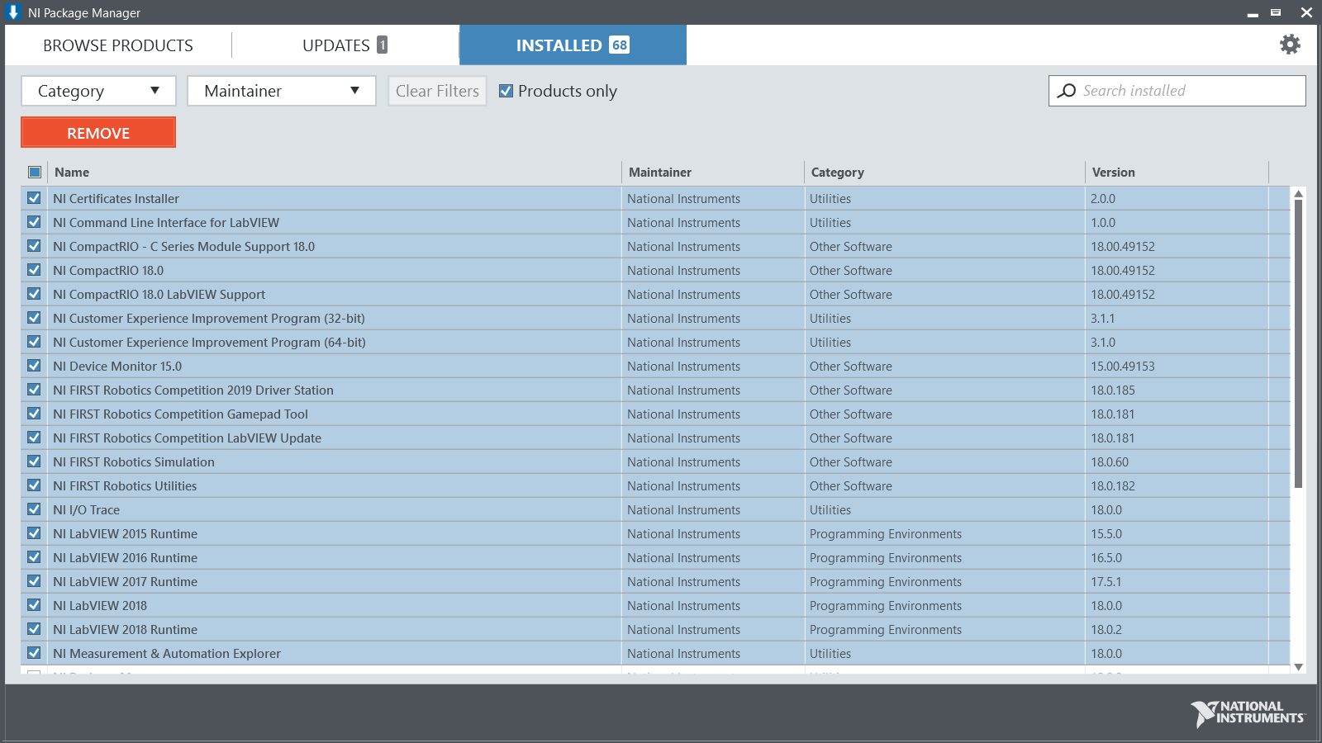Uncheck NI LabVIEW 2018
Image resolution: width=1322 pixels, height=743 pixels.
pos(34,605)
